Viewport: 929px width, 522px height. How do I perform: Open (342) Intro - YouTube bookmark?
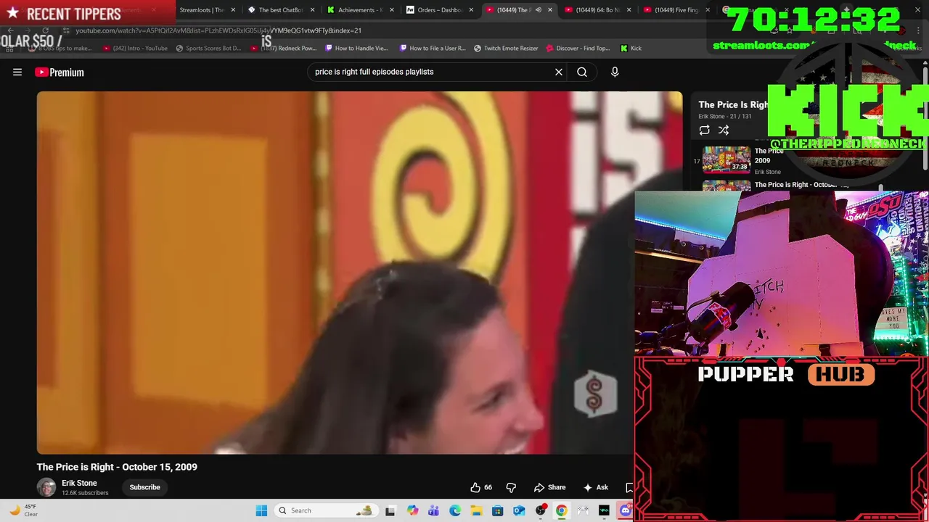135,48
